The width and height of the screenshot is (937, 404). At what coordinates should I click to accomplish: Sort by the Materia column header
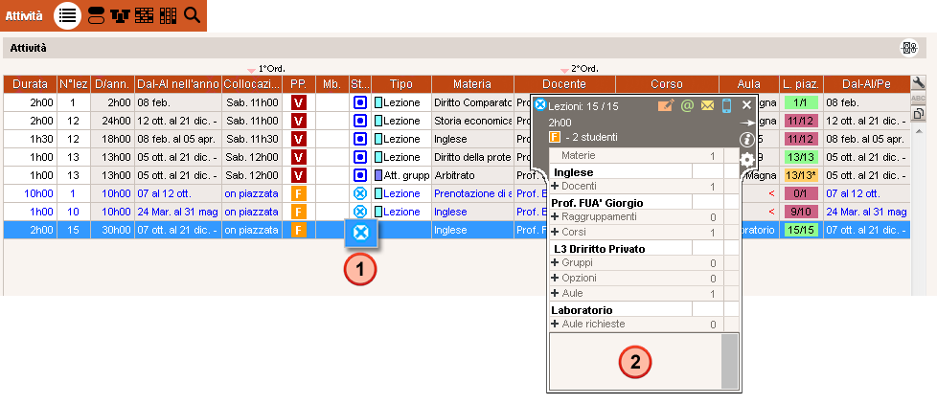coord(472,84)
